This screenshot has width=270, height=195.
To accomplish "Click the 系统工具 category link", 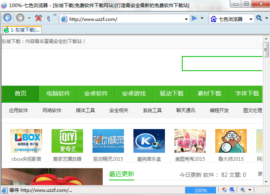I will point(152,111).
